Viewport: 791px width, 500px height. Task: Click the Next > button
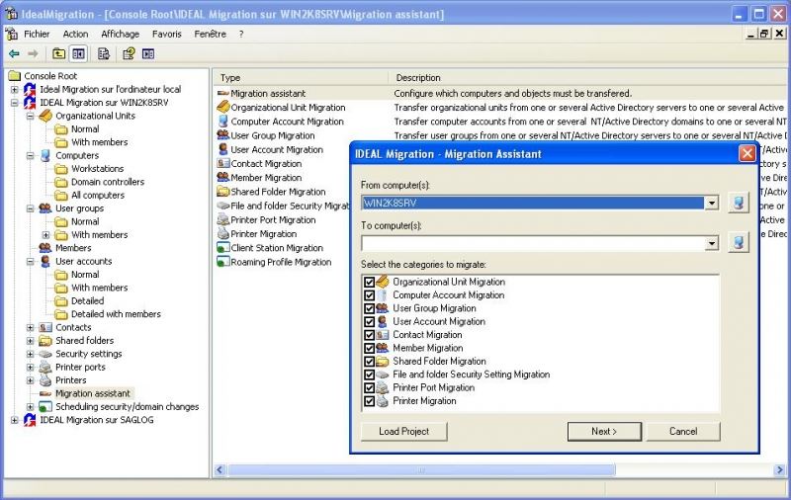click(604, 432)
